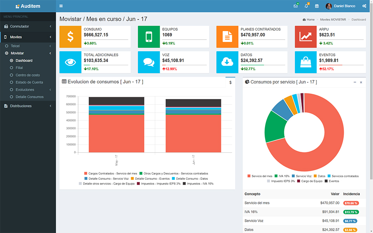Toggle the Impuestos - Impuesto IEPS 3% legend
The image size is (373, 233).
159,184
